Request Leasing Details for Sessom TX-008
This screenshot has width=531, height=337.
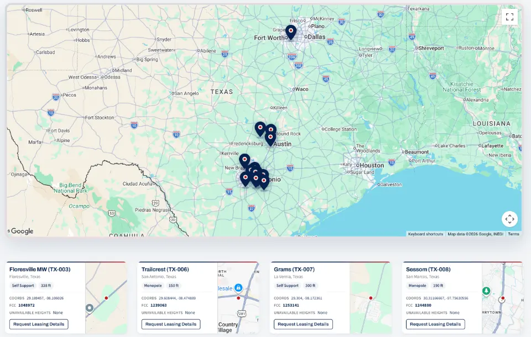coord(435,324)
